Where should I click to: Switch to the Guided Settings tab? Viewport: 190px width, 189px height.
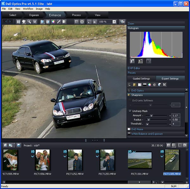click(141, 79)
